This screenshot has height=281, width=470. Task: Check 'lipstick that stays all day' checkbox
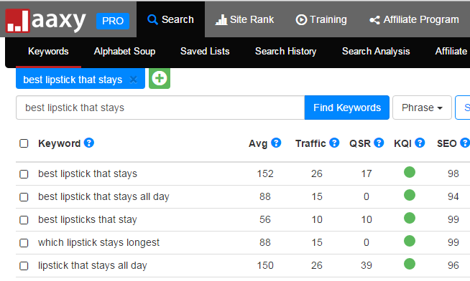(24, 266)
